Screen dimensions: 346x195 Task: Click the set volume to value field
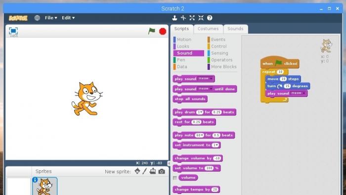click(209, 168)
